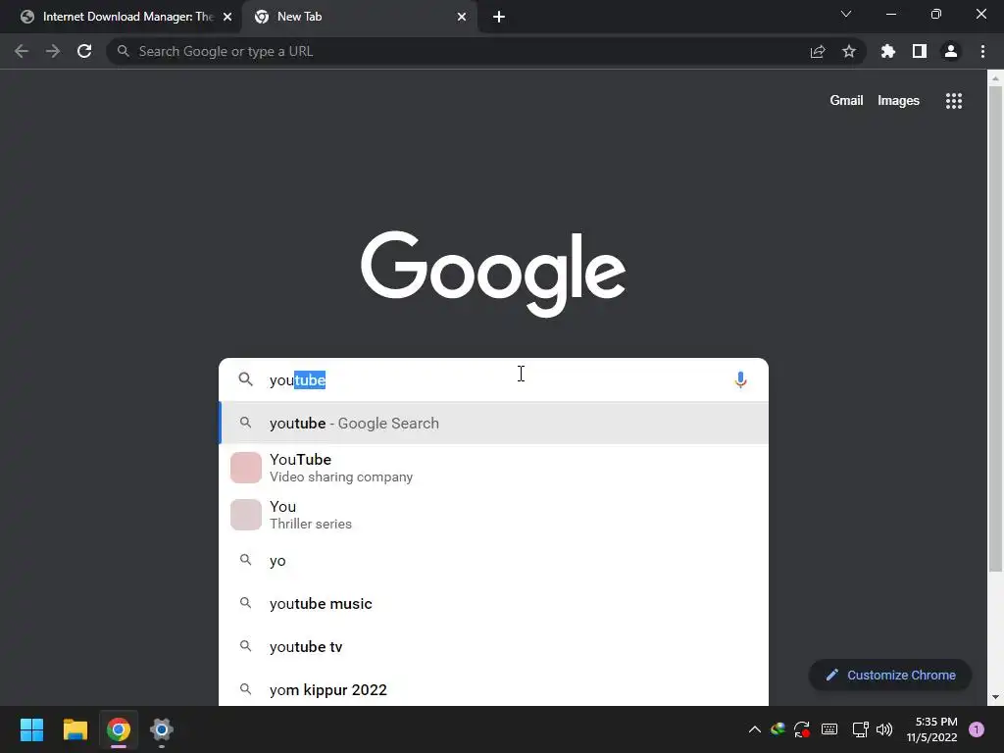Click the page vertical scrollbar thumb
1004x753 pixels.
(995, 329)
